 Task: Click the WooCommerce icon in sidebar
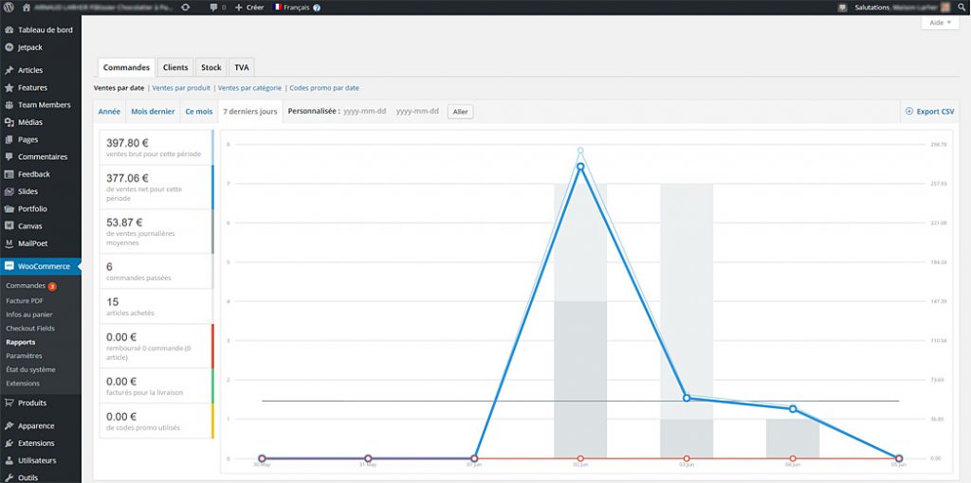click(x=9, y=266)
